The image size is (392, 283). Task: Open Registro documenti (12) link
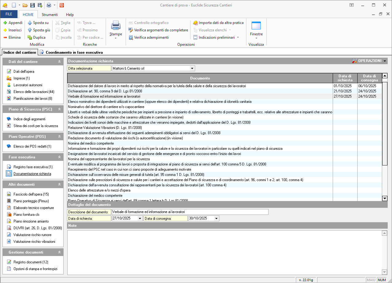pyautogui.click(x=31, y=262)
